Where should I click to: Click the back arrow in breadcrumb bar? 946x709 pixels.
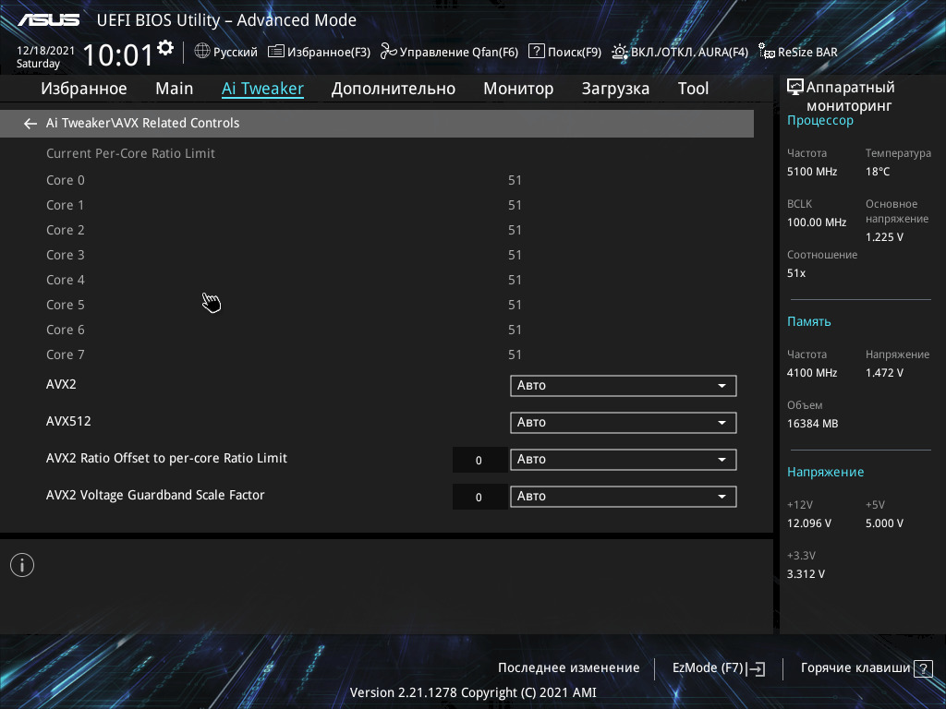click(x=30, y=124)
